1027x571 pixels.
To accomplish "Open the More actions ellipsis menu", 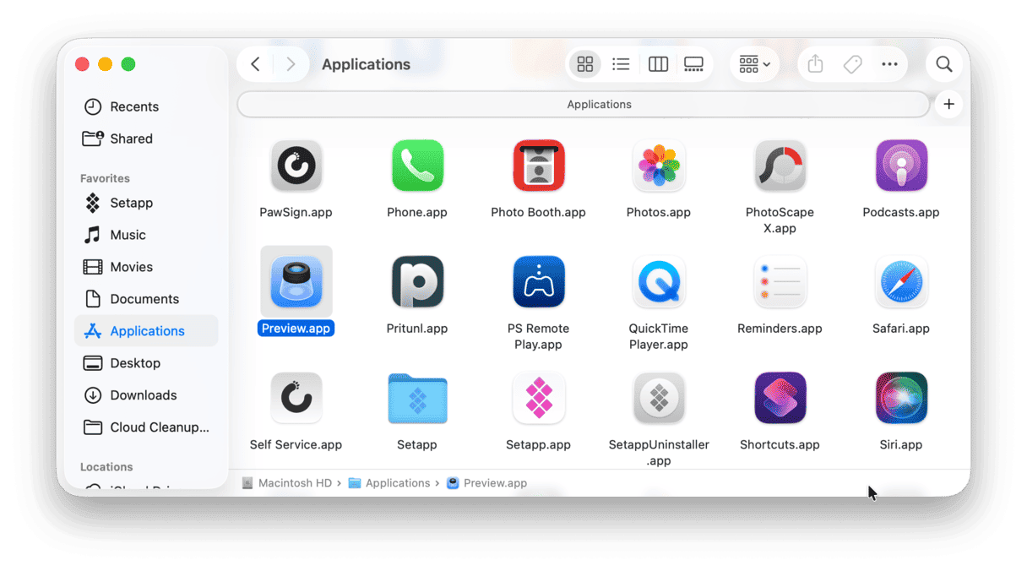I will point(889,64).
